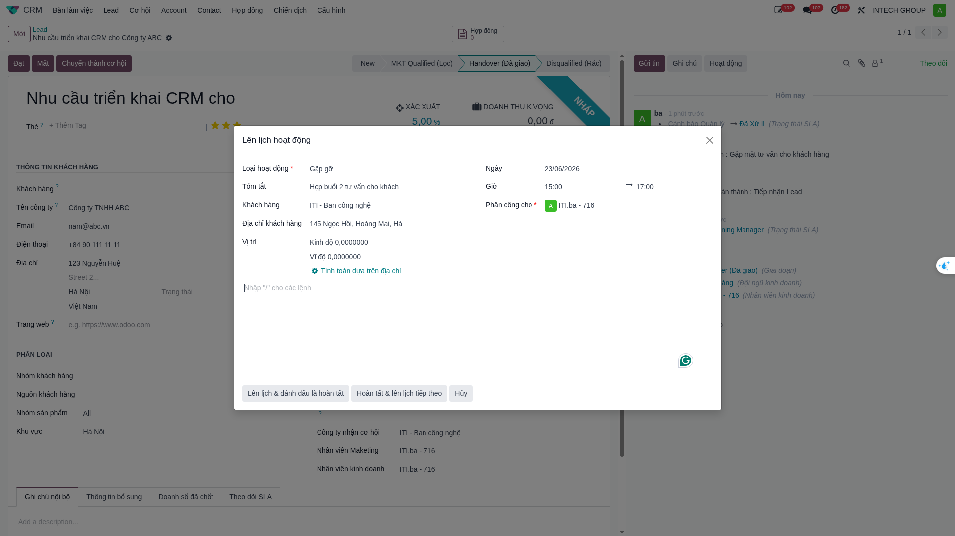
Task: Open the chatter attachments paperclip icon
Action: click(861, 63)
